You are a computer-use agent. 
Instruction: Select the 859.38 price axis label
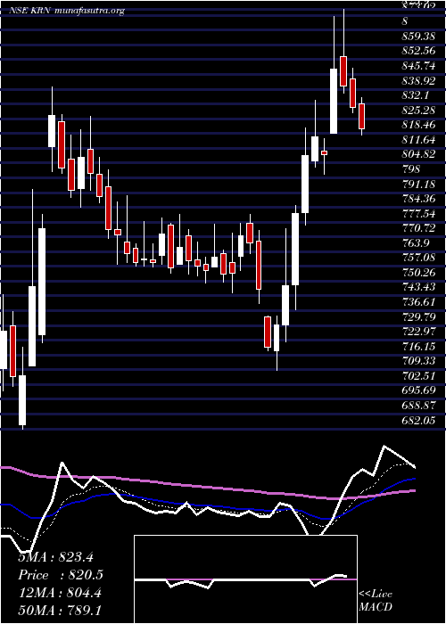click(417, 36)
